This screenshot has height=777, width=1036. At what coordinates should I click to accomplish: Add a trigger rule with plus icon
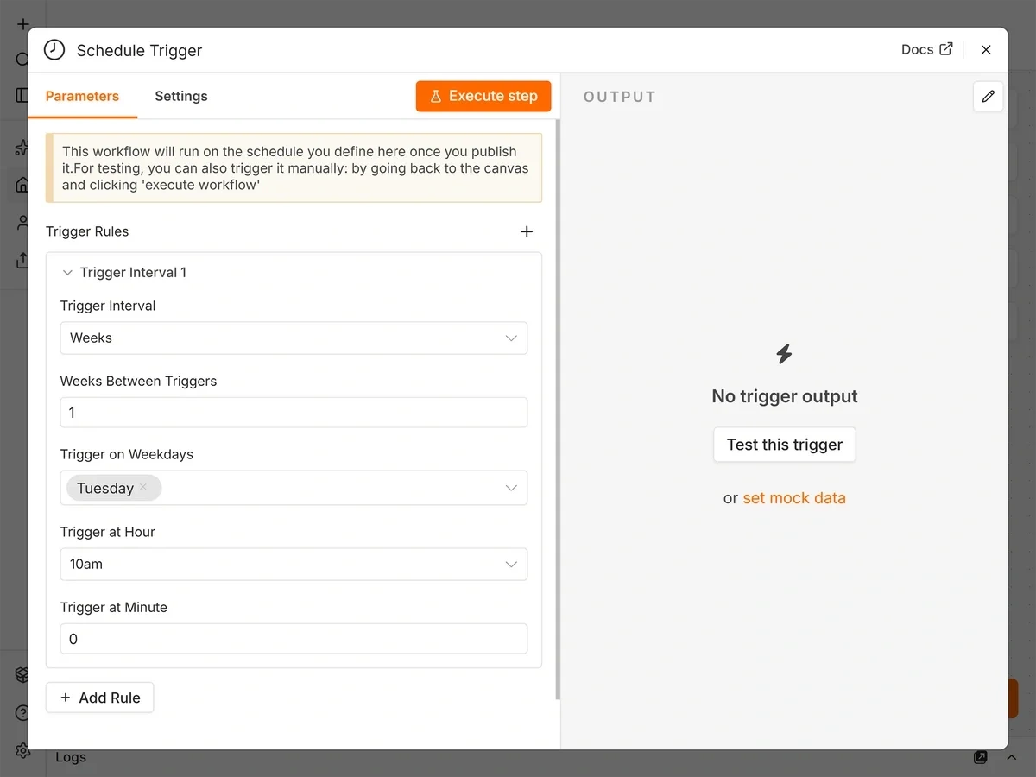coord(527,231)
